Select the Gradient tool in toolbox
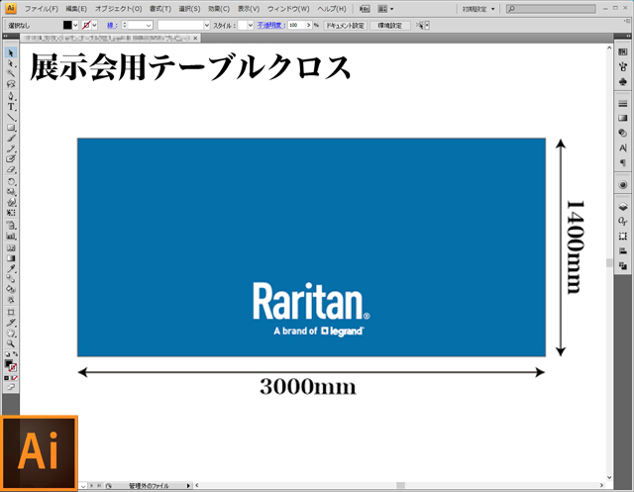The height and width of the screenshot is (492, 634). coord(11,258)
